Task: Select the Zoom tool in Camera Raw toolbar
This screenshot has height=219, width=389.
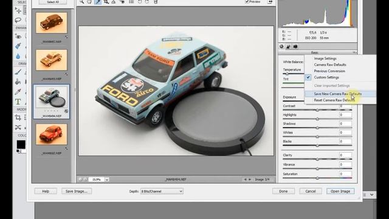Action: click(x=81, y=2)
